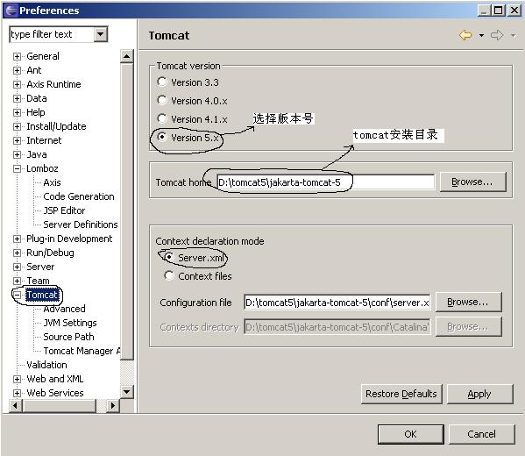Image resolution: width=525 pixels, height=456 pixels.
Task: Select Version 4.1.x radio button
Action: coord(162,118)
